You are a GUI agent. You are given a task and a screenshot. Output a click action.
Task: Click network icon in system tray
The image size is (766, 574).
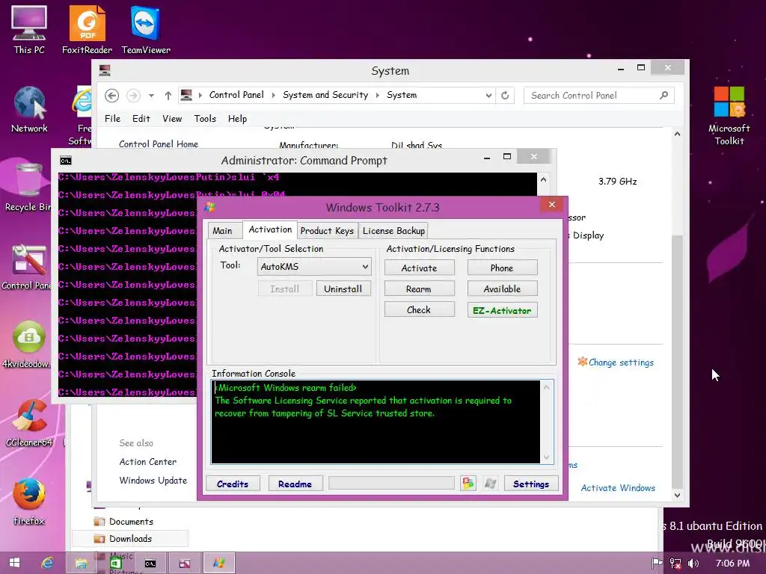675,564
